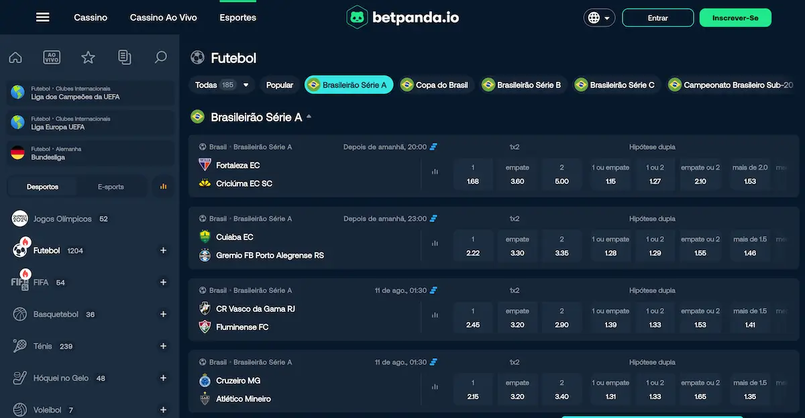
Task: Open the Todas 185 dropdown
Action: point(221,85)
